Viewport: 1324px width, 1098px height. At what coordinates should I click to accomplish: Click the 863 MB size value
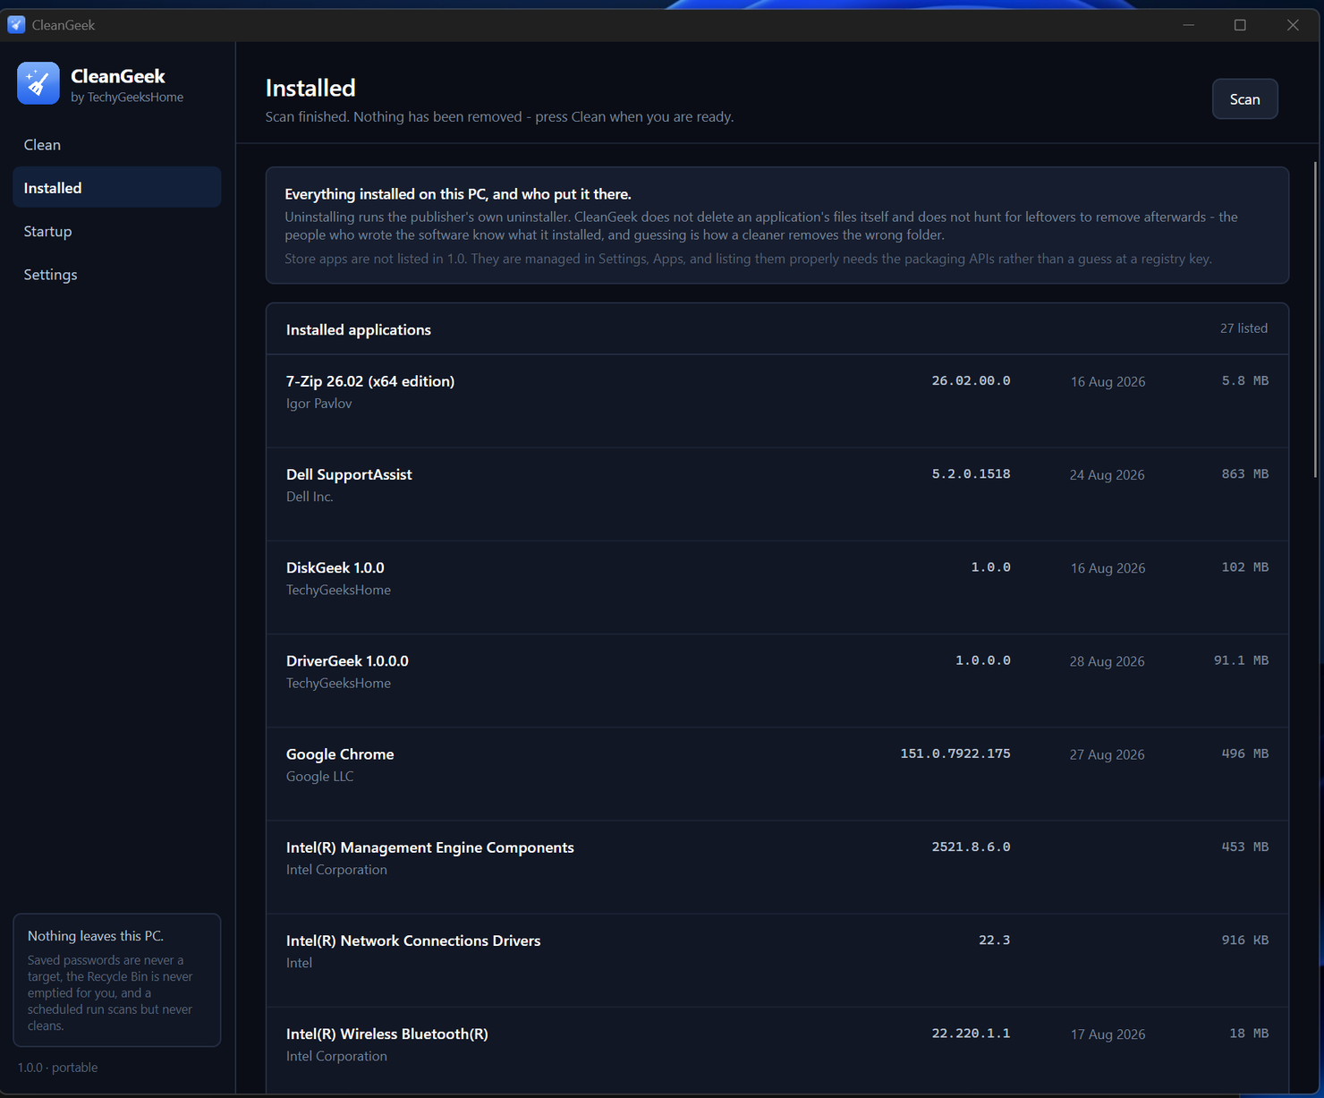[1245, 473]
